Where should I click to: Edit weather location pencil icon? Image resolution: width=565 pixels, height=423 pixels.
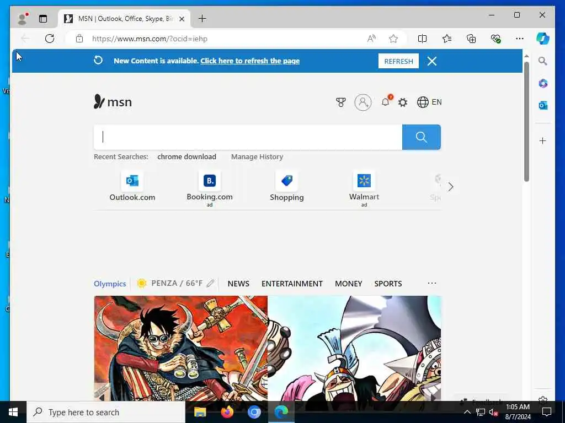coord(211,284)
